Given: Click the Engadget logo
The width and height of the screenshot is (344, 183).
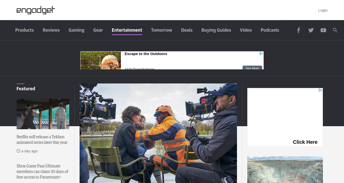Looking at the screenshot, I should pyautogui.click(x=36, y=10).
